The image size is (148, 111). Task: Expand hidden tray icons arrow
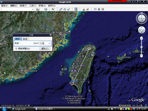click(x=118, y=109)
